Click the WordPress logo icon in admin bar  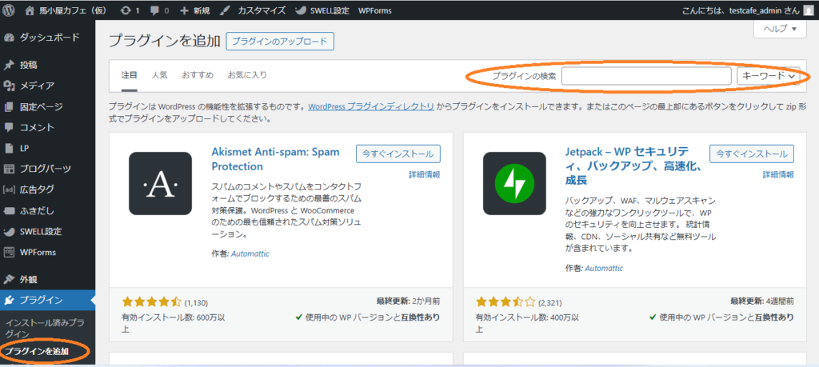click(x=8, y=10)
